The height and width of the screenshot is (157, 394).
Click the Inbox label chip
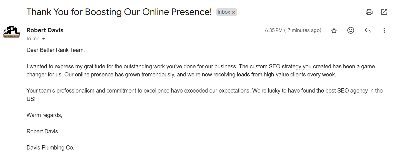tap(224, 12)
